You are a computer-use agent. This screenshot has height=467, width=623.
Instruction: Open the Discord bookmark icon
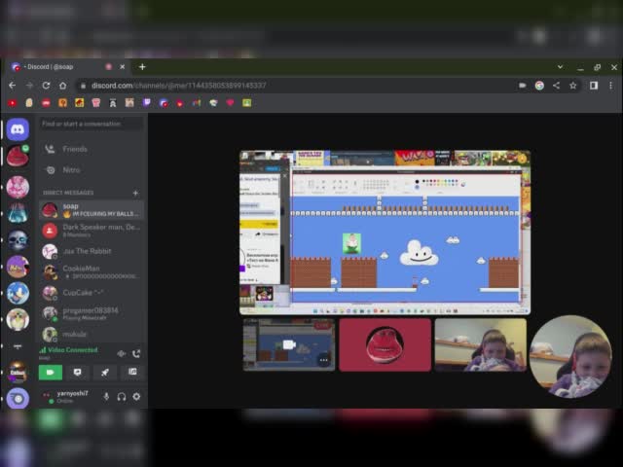click(164, 103)
